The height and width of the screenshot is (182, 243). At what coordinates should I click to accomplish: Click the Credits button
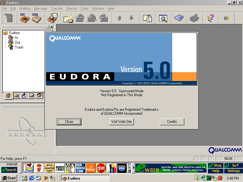click(172, 122)
